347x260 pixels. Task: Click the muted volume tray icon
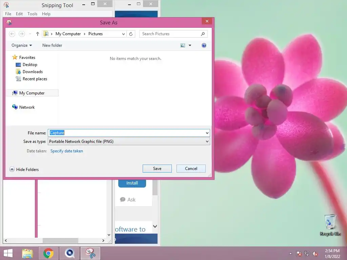[315, 254]
